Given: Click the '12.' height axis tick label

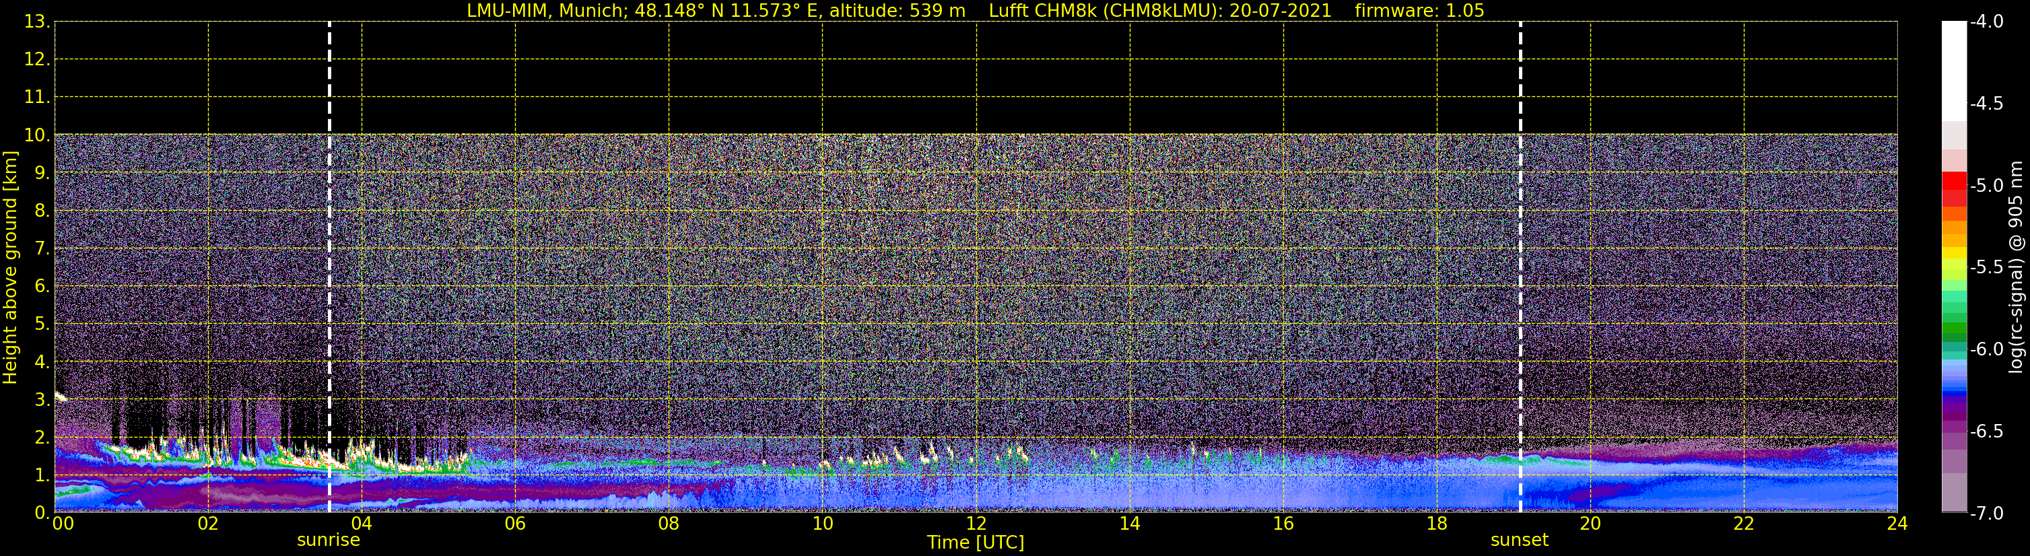Looking at the screenshot, I should [x=37, y=60].
